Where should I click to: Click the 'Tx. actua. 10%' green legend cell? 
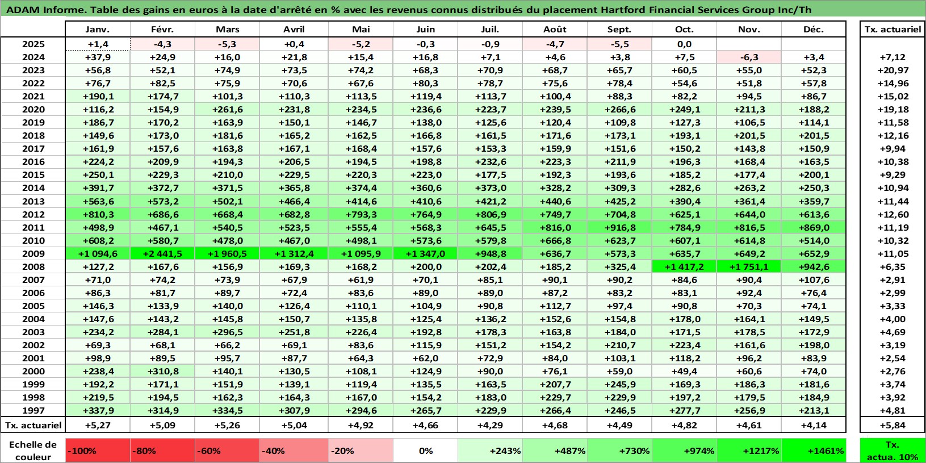893,451
